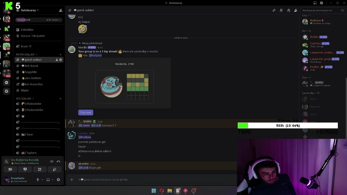Image resolution: width=347 pixels, height=195 pixels.
Task: Turn on camera in voice panel
Action: [10, 170]
